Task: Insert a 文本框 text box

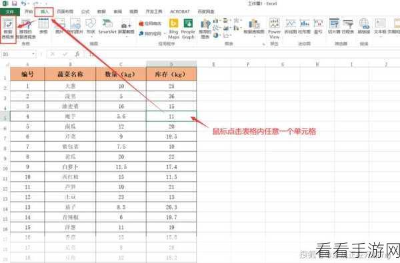Action: click(380, 27)
